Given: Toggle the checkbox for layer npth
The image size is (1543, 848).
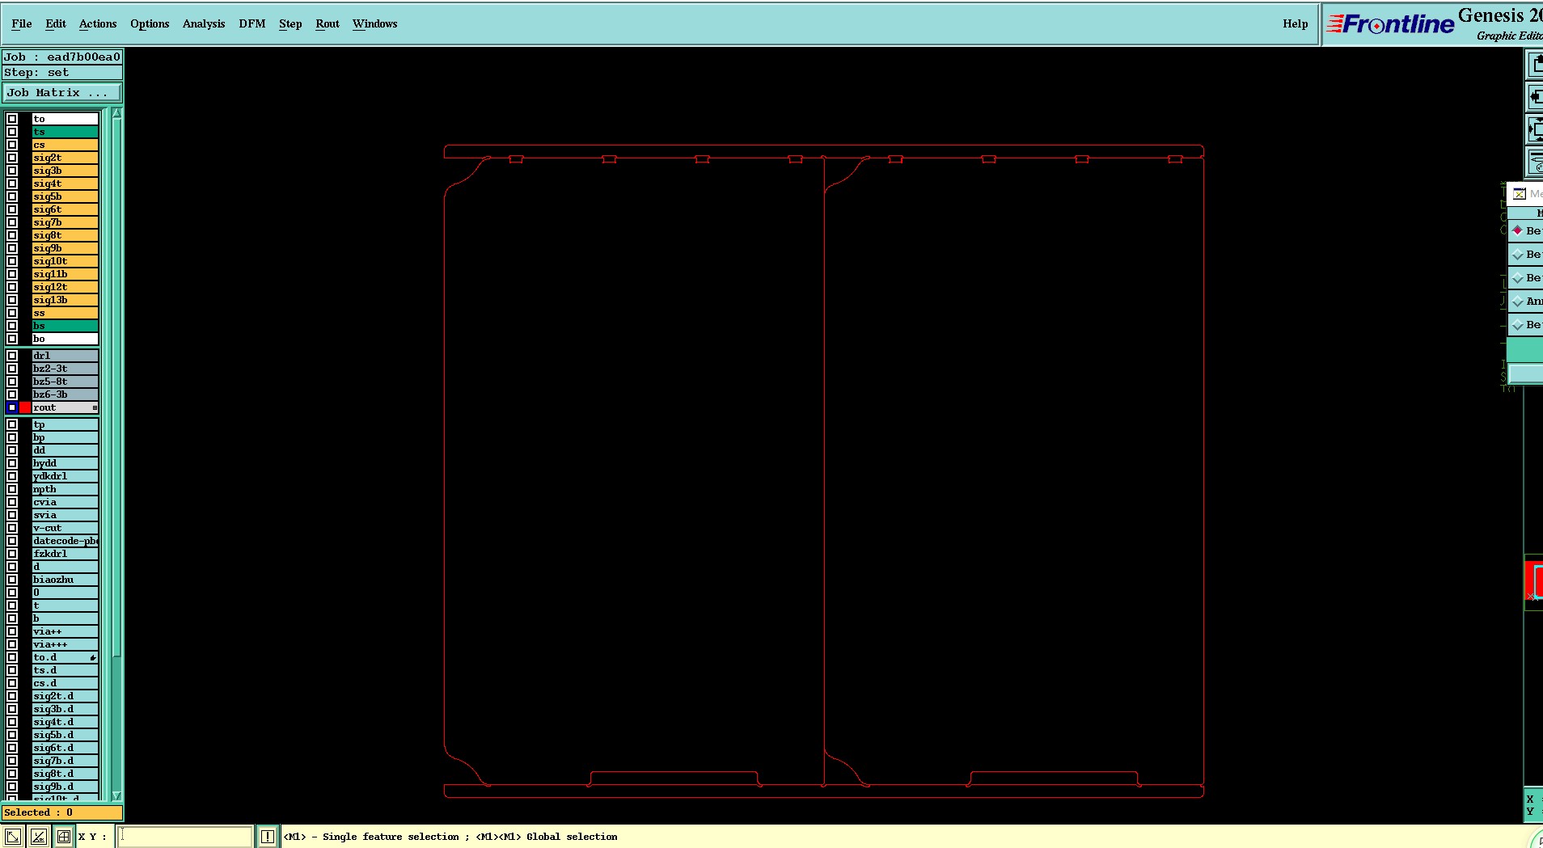Looking at the screenshot, I should (12, 489).
